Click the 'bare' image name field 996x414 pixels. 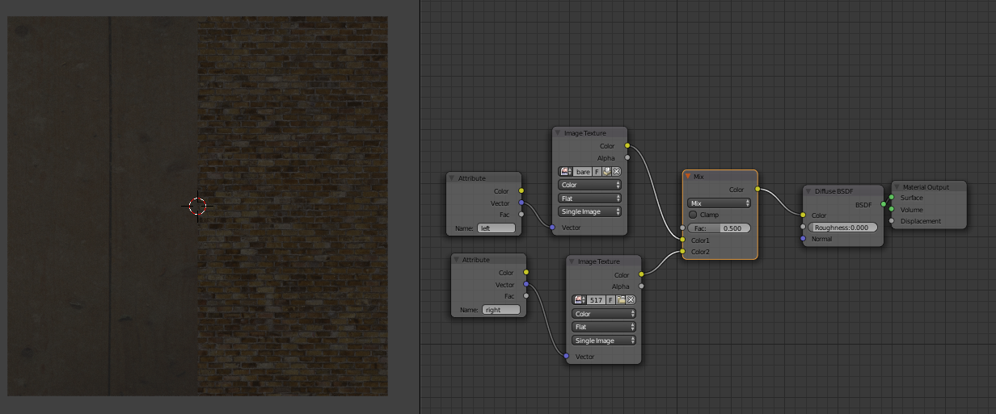[582, 172]
